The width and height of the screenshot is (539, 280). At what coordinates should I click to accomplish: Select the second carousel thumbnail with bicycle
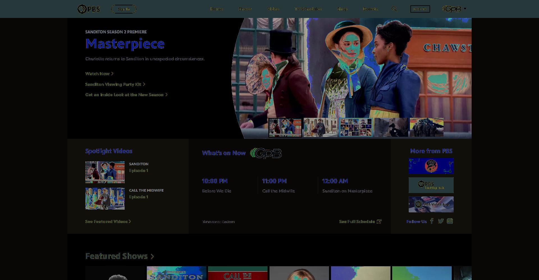click(320, 127)
